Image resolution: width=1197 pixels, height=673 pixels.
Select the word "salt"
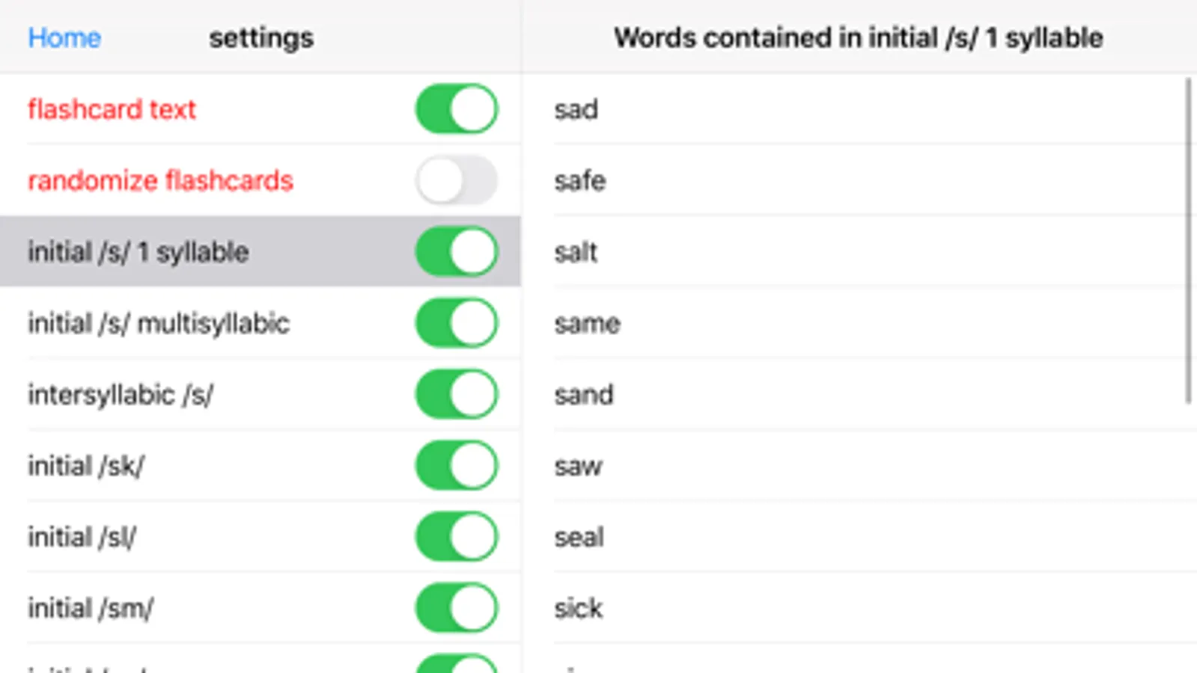pyautogui.click(x=576, y=252)
